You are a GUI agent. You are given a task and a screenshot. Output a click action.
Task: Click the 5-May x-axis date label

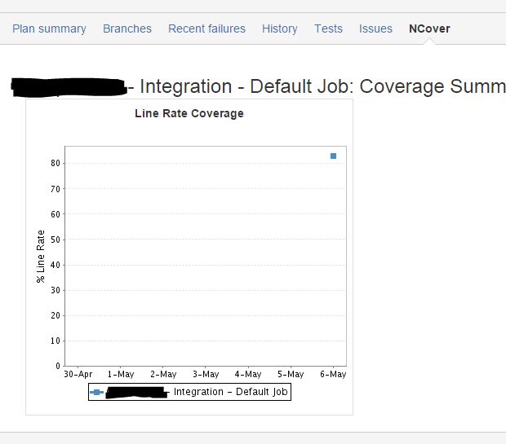[x=291, y=374]
